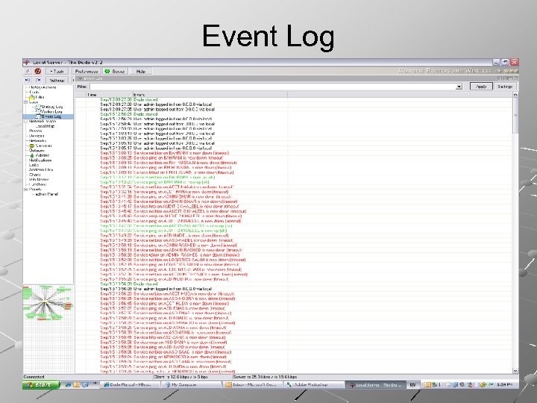Sort by the Time column header

[109, 94]
